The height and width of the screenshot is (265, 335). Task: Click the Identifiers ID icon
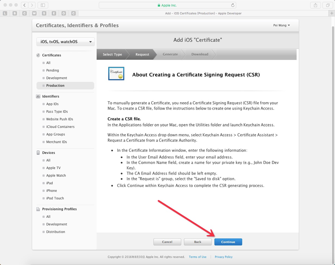pos(38,96)
